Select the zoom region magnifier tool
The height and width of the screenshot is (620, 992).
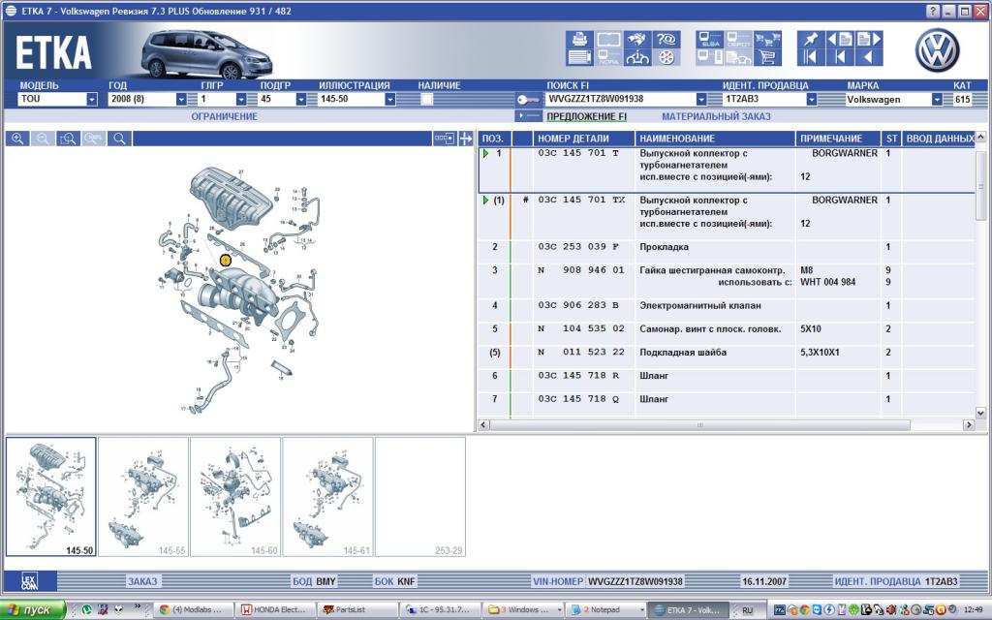(x=68, y=139)
